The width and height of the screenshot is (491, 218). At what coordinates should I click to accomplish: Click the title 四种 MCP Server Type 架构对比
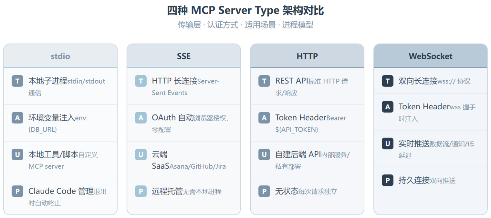(x=245, y=10)
